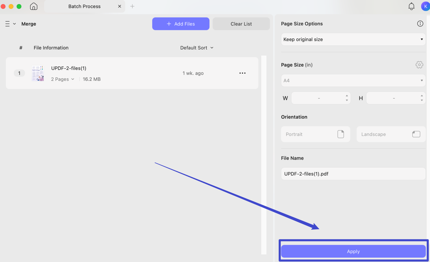430x262 pixels.
Task: Open the Default Sort dropdown
Action: [x=197, y=48]
